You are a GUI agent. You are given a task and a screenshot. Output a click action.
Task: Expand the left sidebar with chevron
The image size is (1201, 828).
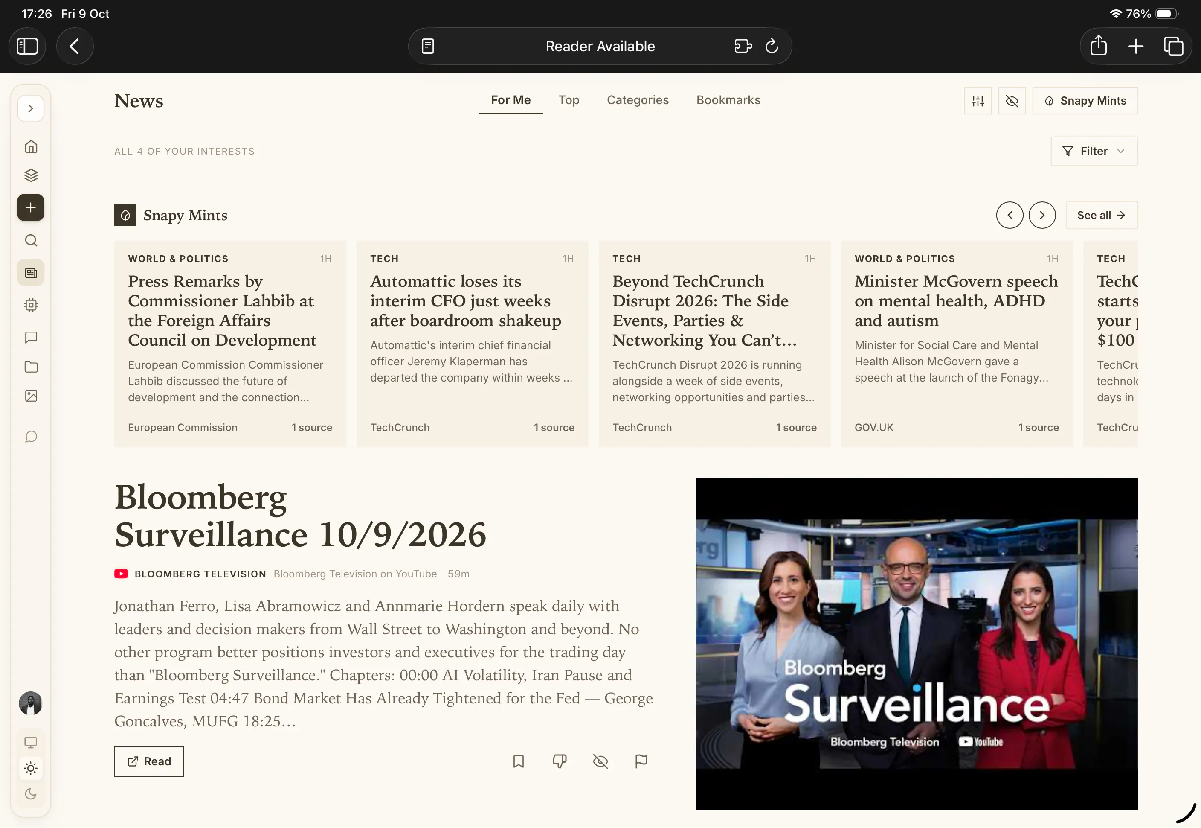point(31,108)
